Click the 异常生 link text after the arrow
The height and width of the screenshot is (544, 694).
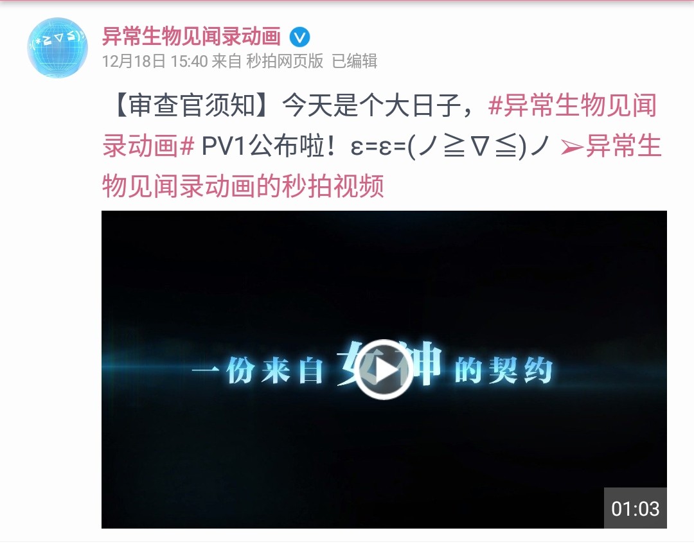[x=623, y=146]
